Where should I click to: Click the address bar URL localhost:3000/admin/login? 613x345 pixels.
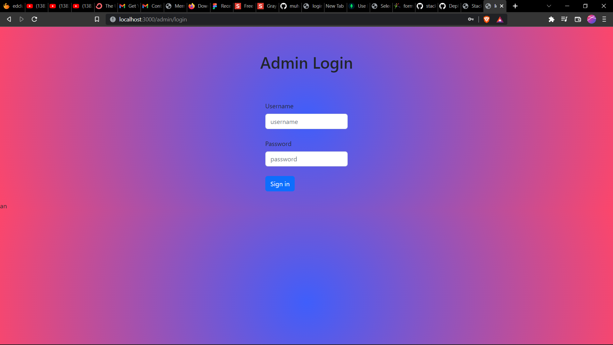pyautogui.click(x=153, y=19)
